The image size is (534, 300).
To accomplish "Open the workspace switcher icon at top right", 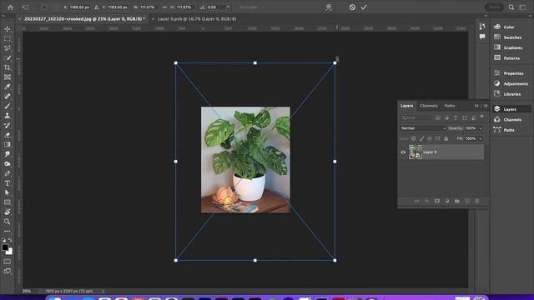I will click(522, 7).
